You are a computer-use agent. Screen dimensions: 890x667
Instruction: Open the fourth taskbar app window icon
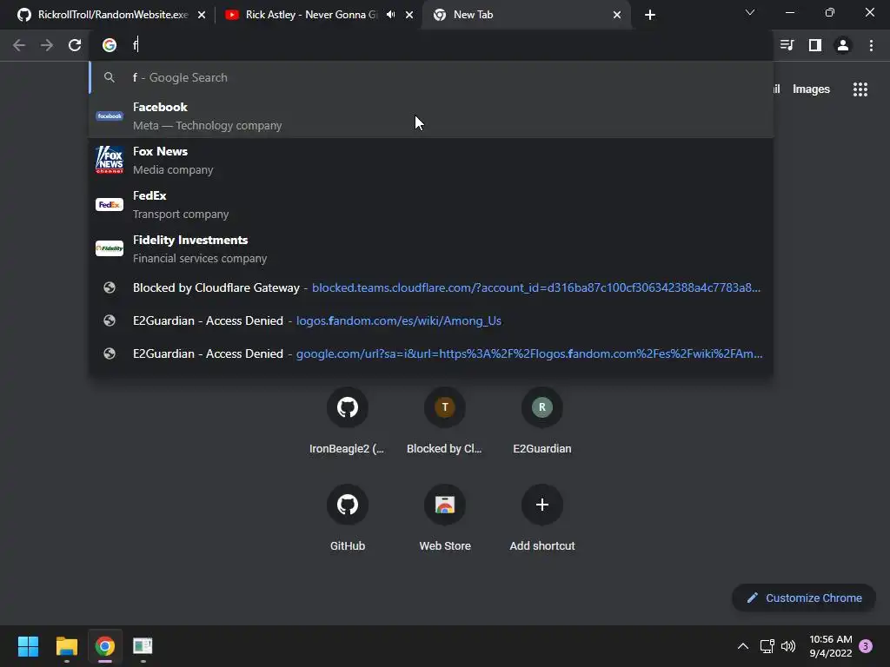point(143,646)
